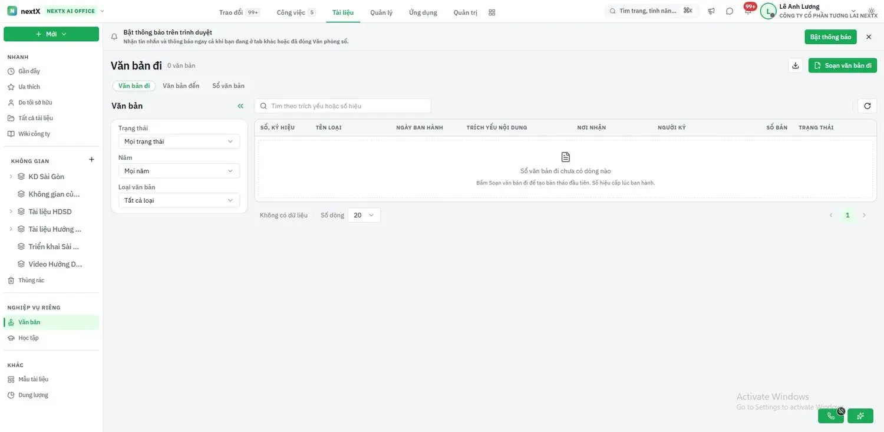The image size is (884, 432).
Task: Open Wiki công ty in sidebar
Action: click(51, 134)
